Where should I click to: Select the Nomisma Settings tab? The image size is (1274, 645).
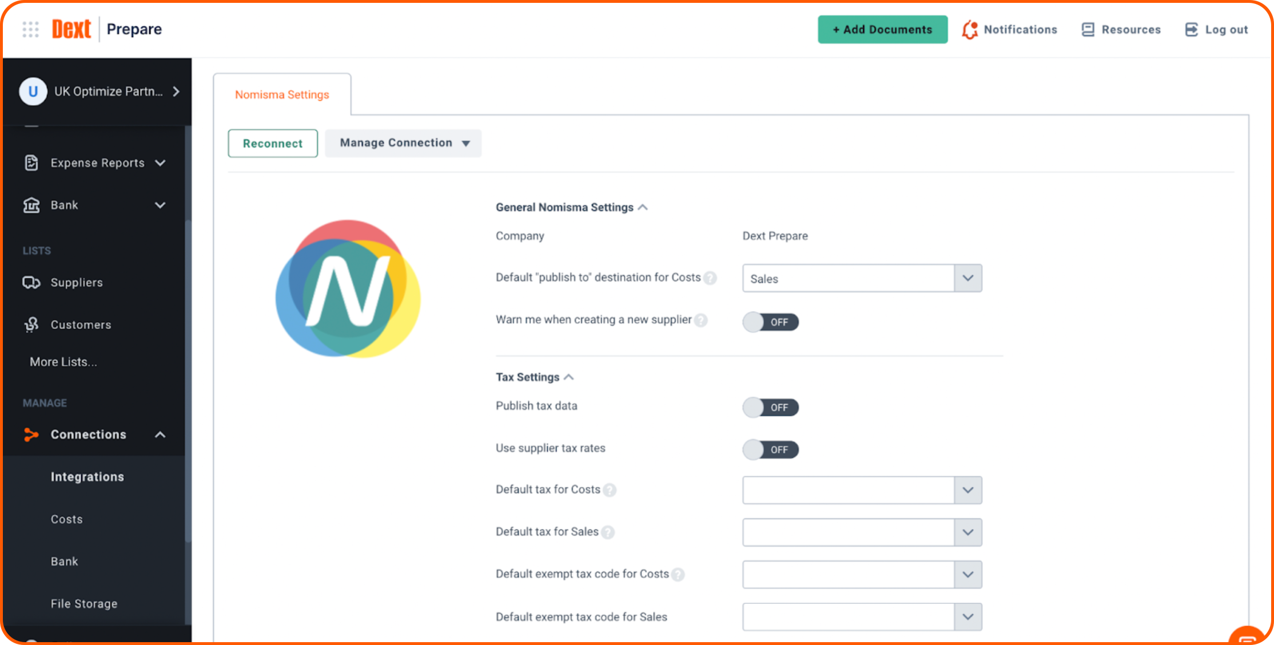pos(282,94)
